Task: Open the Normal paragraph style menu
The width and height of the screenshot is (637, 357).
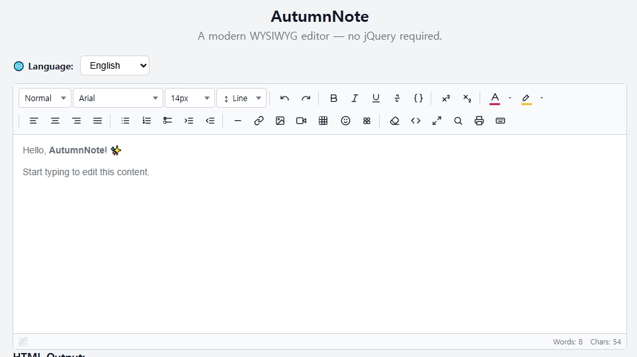Action: point(45,99)
